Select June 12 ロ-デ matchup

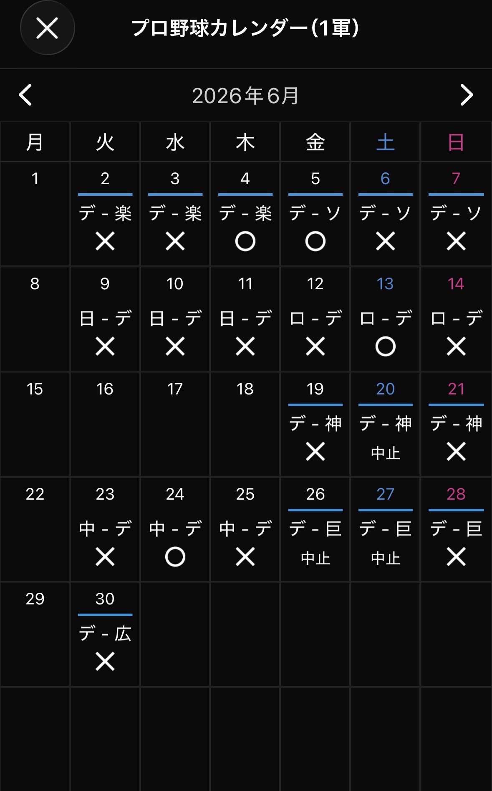coord(315,318)
